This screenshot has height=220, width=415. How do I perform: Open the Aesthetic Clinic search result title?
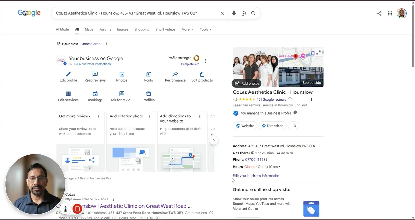click(124, 206)
